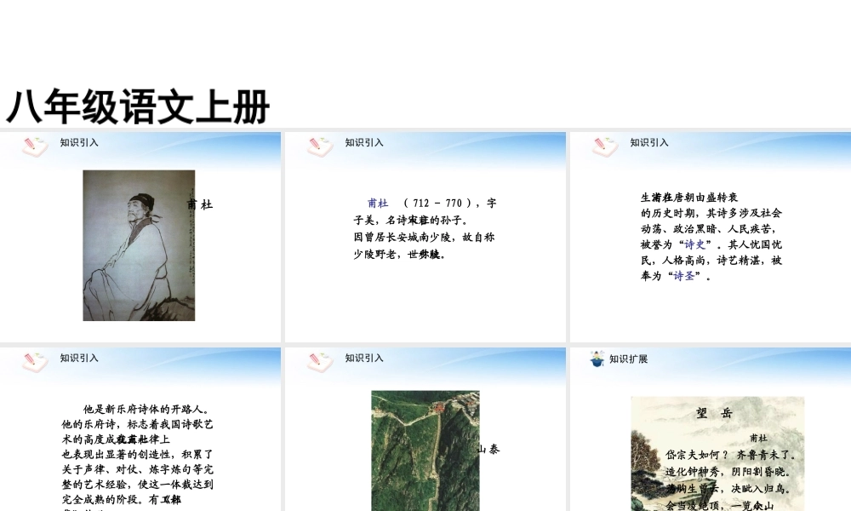Click the line 关于声律、对仗、炼字炼句等完
The width and height of the screenshot is (851, 511).
(x=137, y=469)
